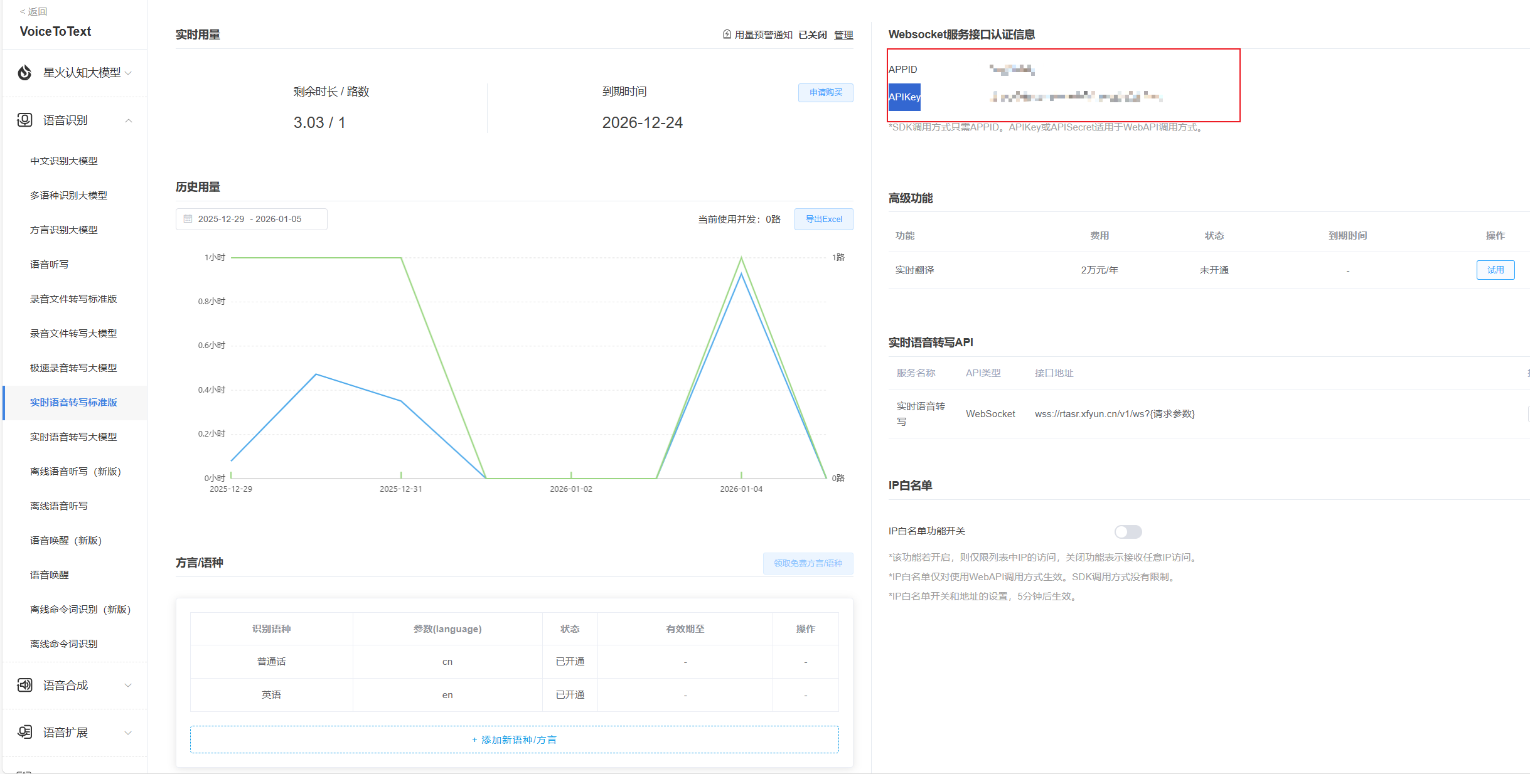This screenshot has height=774, width=1530.
Task: Toggle the IP白名单功能开关 switch
Action: pyautogui.click(x=1128, y=532)
